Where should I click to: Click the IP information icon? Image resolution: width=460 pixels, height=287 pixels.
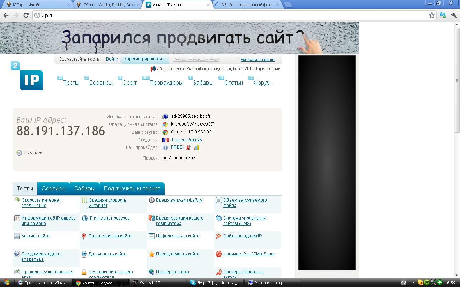pyautogui.click(x=17, y=218)
